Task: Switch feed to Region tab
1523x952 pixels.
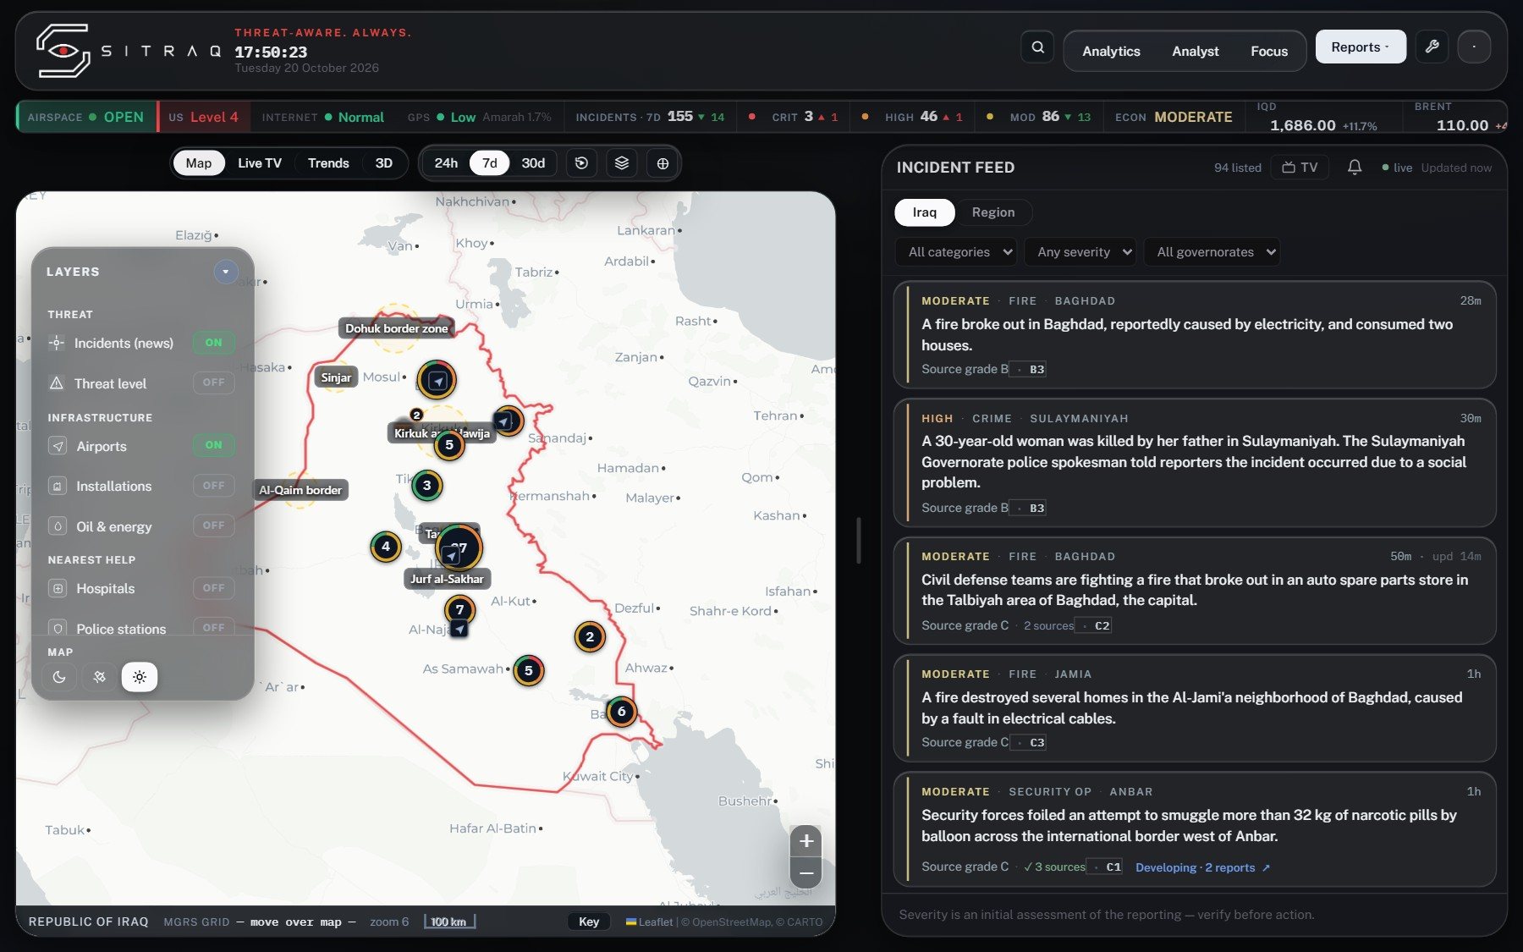Action: pos(992,212)
